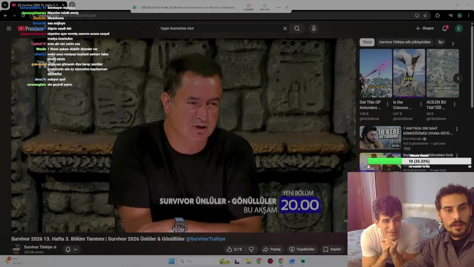Open more options for ACİLEN BU TAKTİĞİ video
The image size is (474, 267).
coord(454,104)
